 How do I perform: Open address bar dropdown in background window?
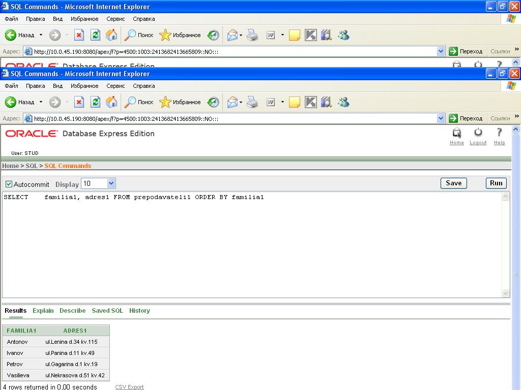point(441,51)
